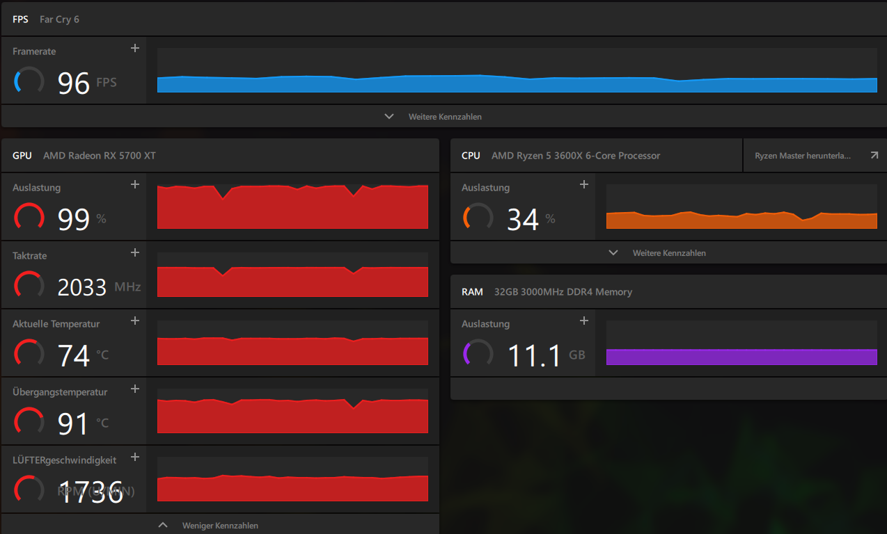Click the Übergangstemperatur graph

(292, 411)
